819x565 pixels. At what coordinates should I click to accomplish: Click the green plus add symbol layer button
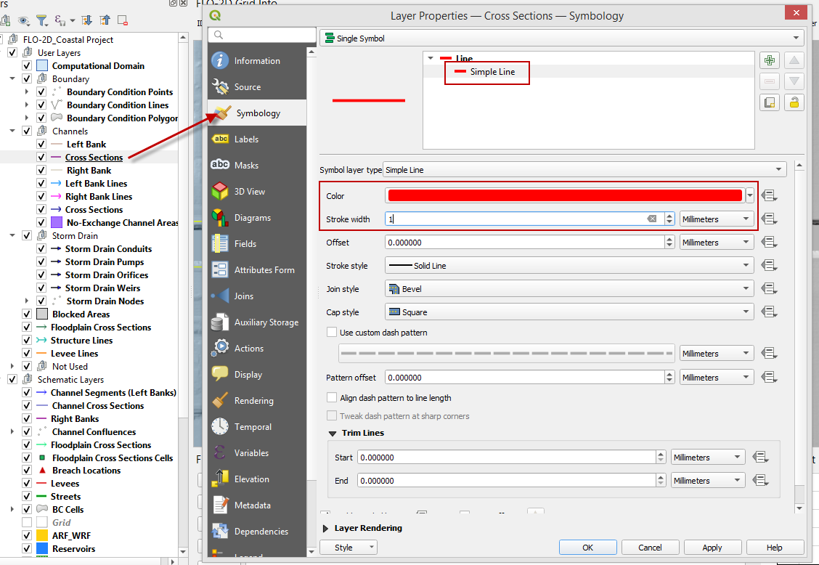(770, 61)
